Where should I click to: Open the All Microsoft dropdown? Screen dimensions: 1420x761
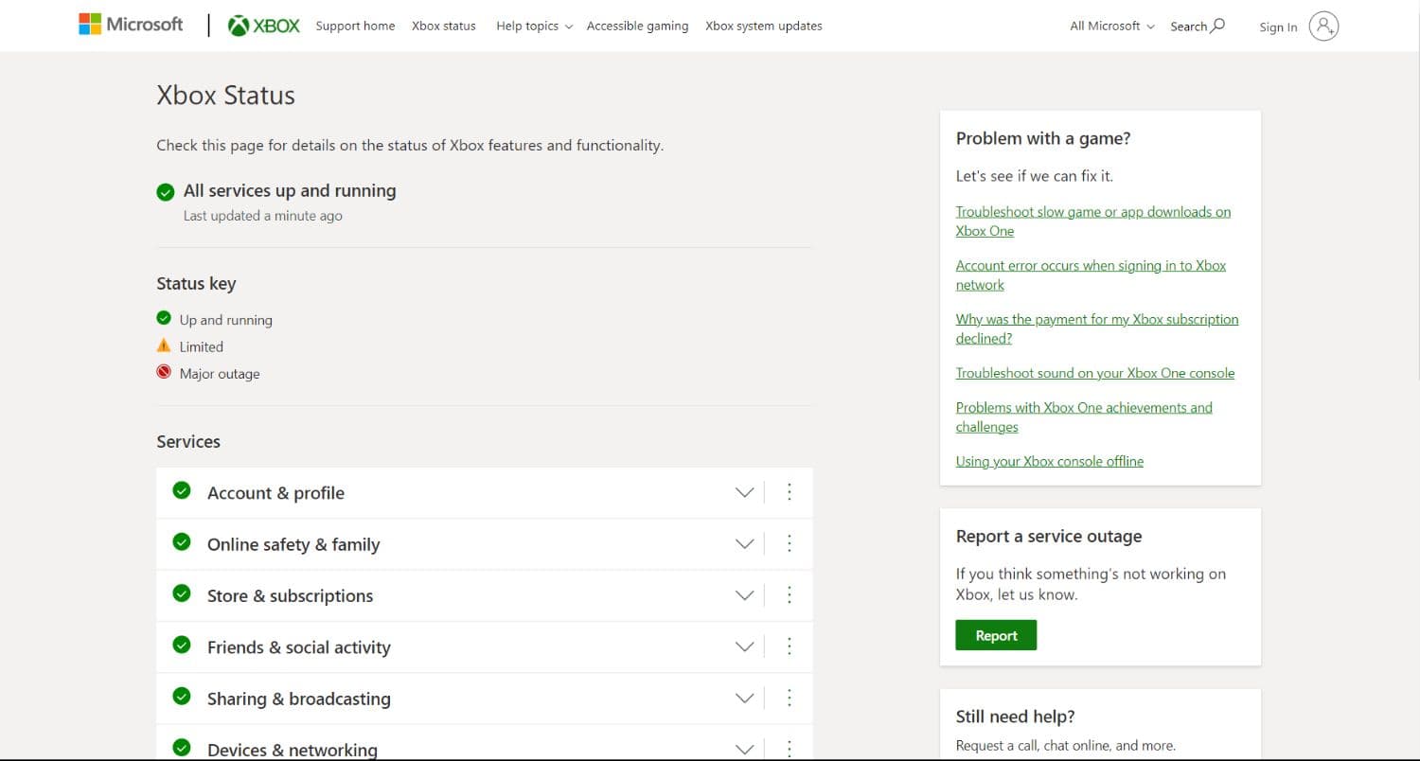tap(1112, 27)
